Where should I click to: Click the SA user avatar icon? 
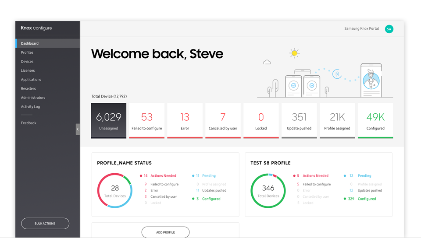[x=389, y=29]
